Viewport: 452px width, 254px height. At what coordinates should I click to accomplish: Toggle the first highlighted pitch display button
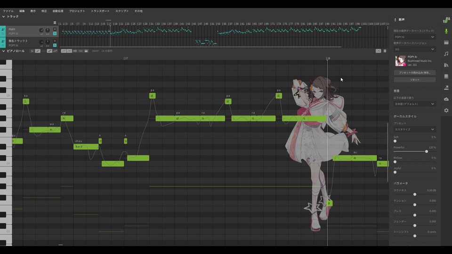tap(64, 51)
